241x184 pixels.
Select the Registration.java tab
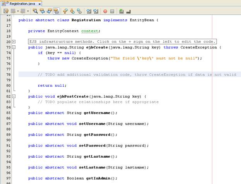click(22, 4)
